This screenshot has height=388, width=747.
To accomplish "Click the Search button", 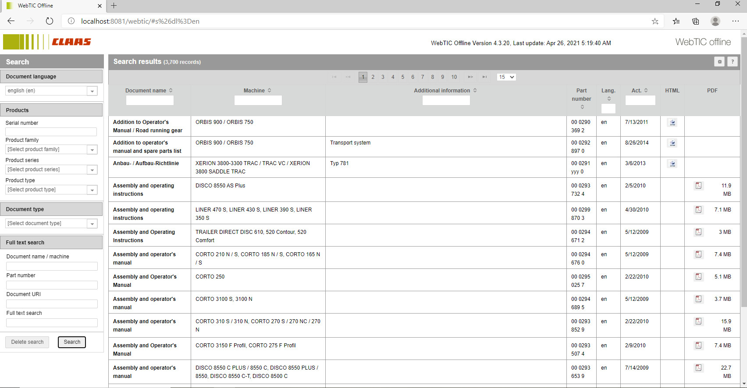I will pyautogui.click(x=72, y=342).
